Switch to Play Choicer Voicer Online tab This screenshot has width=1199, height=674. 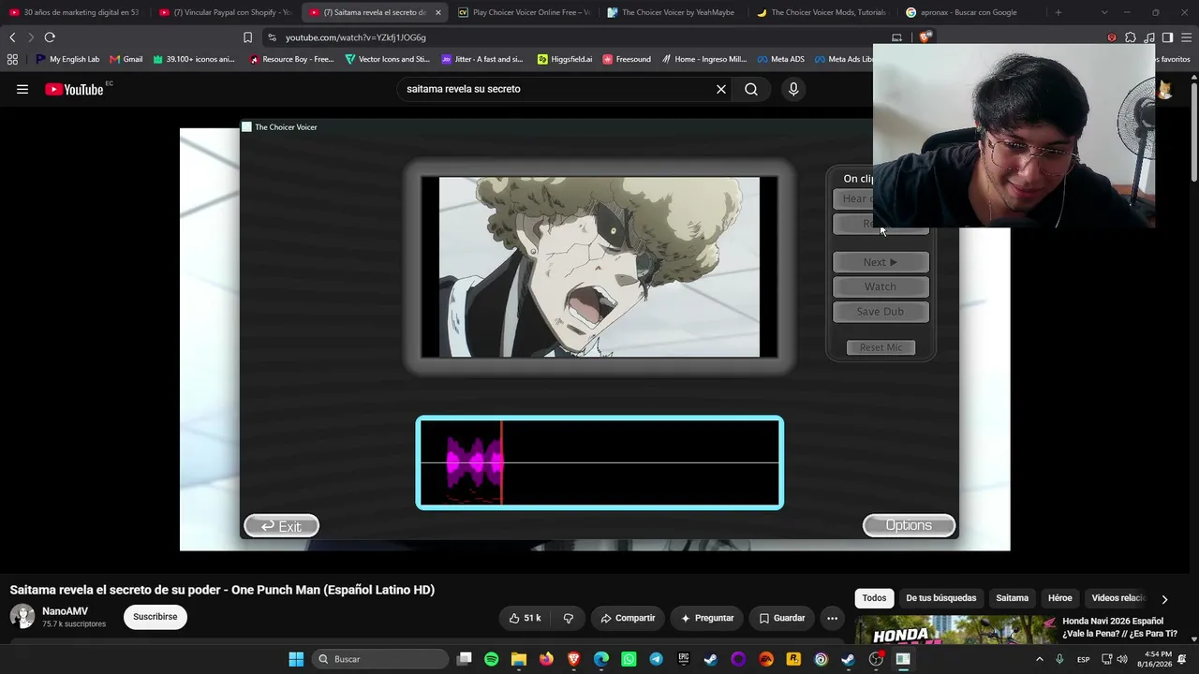(524, 12)
